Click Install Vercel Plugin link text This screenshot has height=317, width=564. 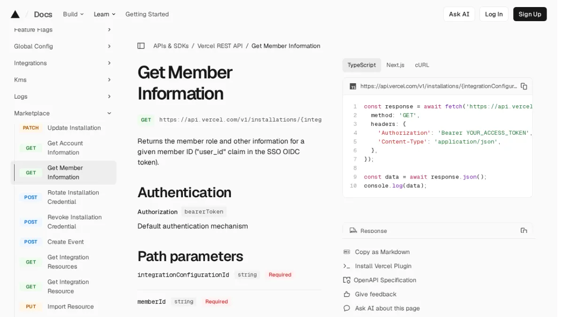(x=384, y=266)
